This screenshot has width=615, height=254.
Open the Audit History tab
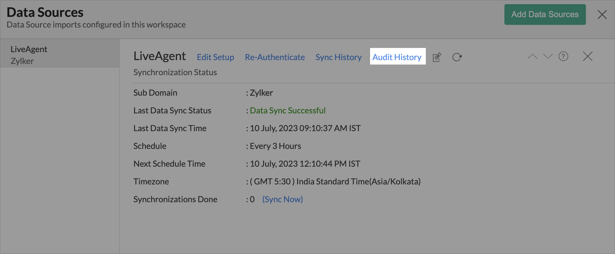click(397, 57)
